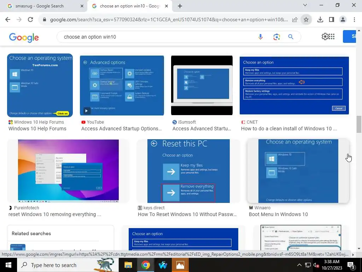
Task: Close the smasnug Google Search tab
Action: point(82,6)
